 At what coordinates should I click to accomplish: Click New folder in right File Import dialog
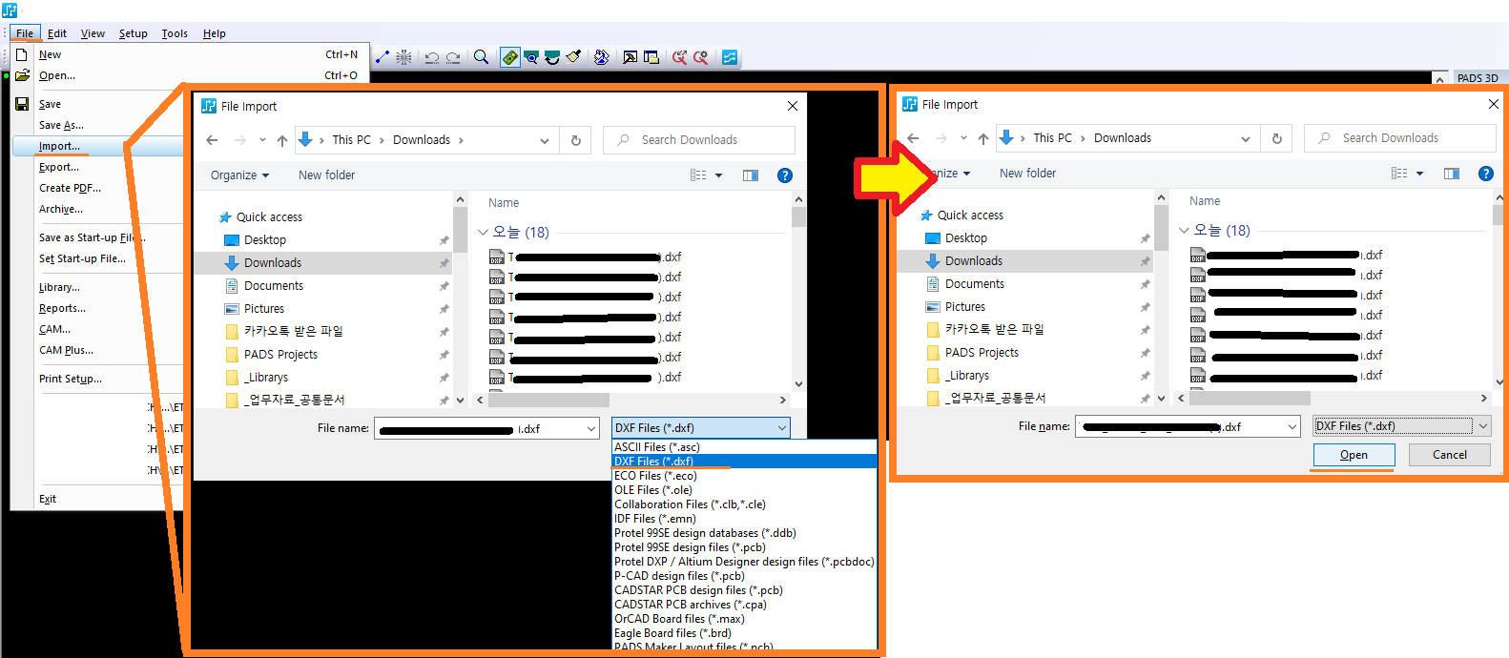click(x=1027, y=174)
